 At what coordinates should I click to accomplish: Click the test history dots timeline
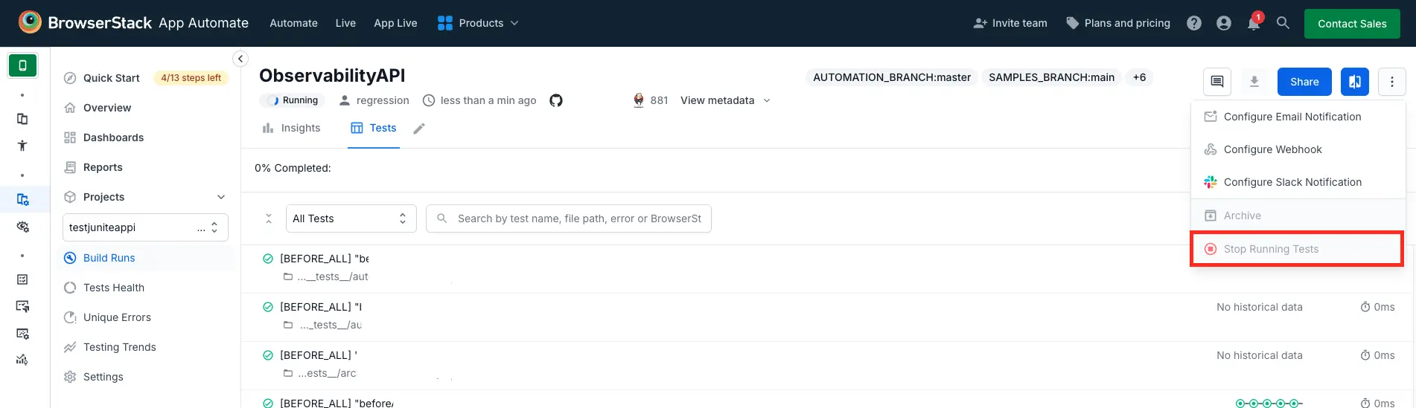pos(1269,404)
